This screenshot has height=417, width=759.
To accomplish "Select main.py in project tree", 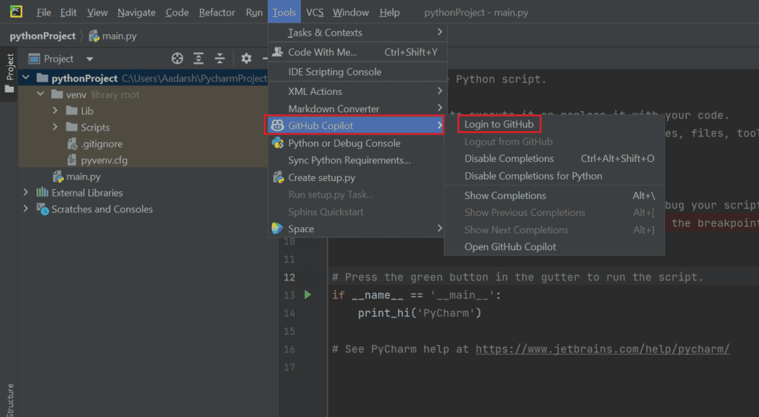I will tap(83, 177).
